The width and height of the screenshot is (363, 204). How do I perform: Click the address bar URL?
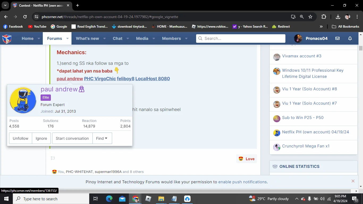click(x=110, y=17)
